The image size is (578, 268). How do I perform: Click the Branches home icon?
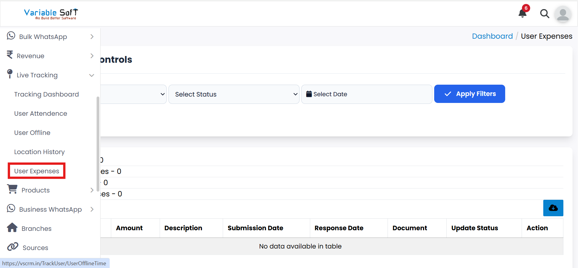[x=12, y=228]
